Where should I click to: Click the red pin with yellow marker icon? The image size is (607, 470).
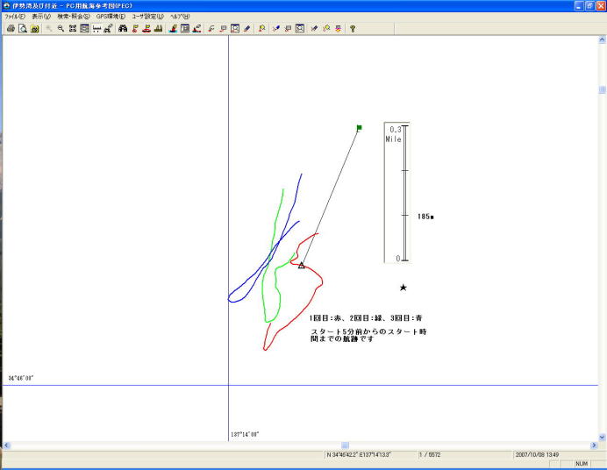coord(261,28)
